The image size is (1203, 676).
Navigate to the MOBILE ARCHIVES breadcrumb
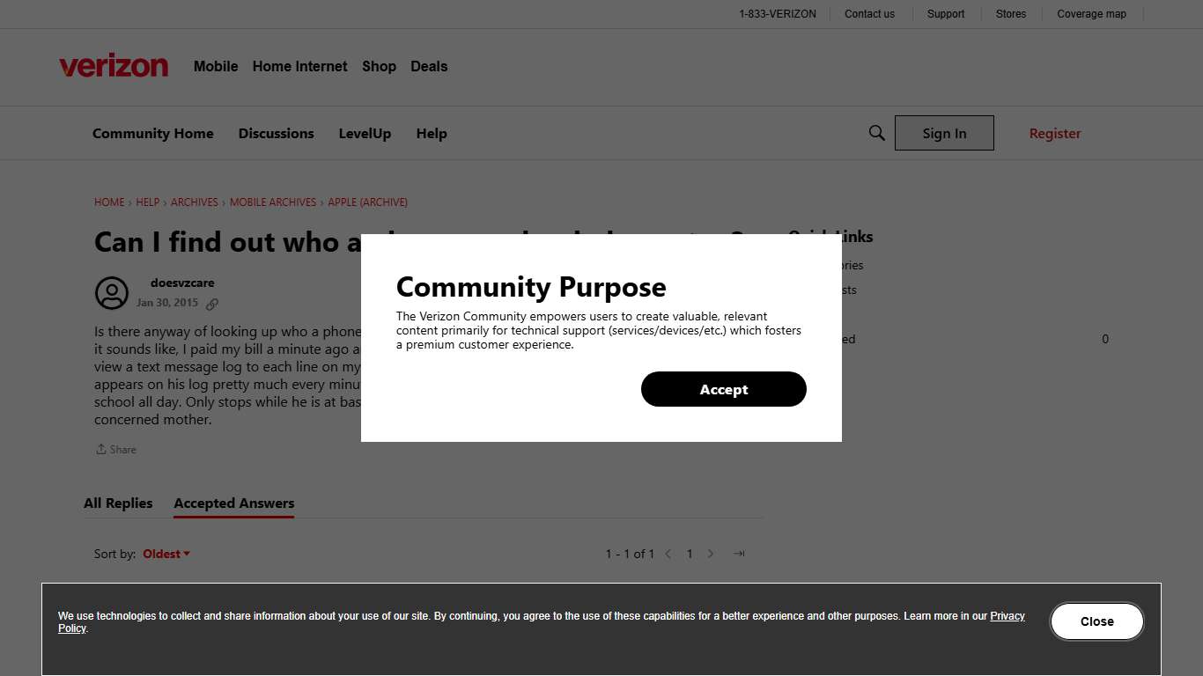pos(273,202)
